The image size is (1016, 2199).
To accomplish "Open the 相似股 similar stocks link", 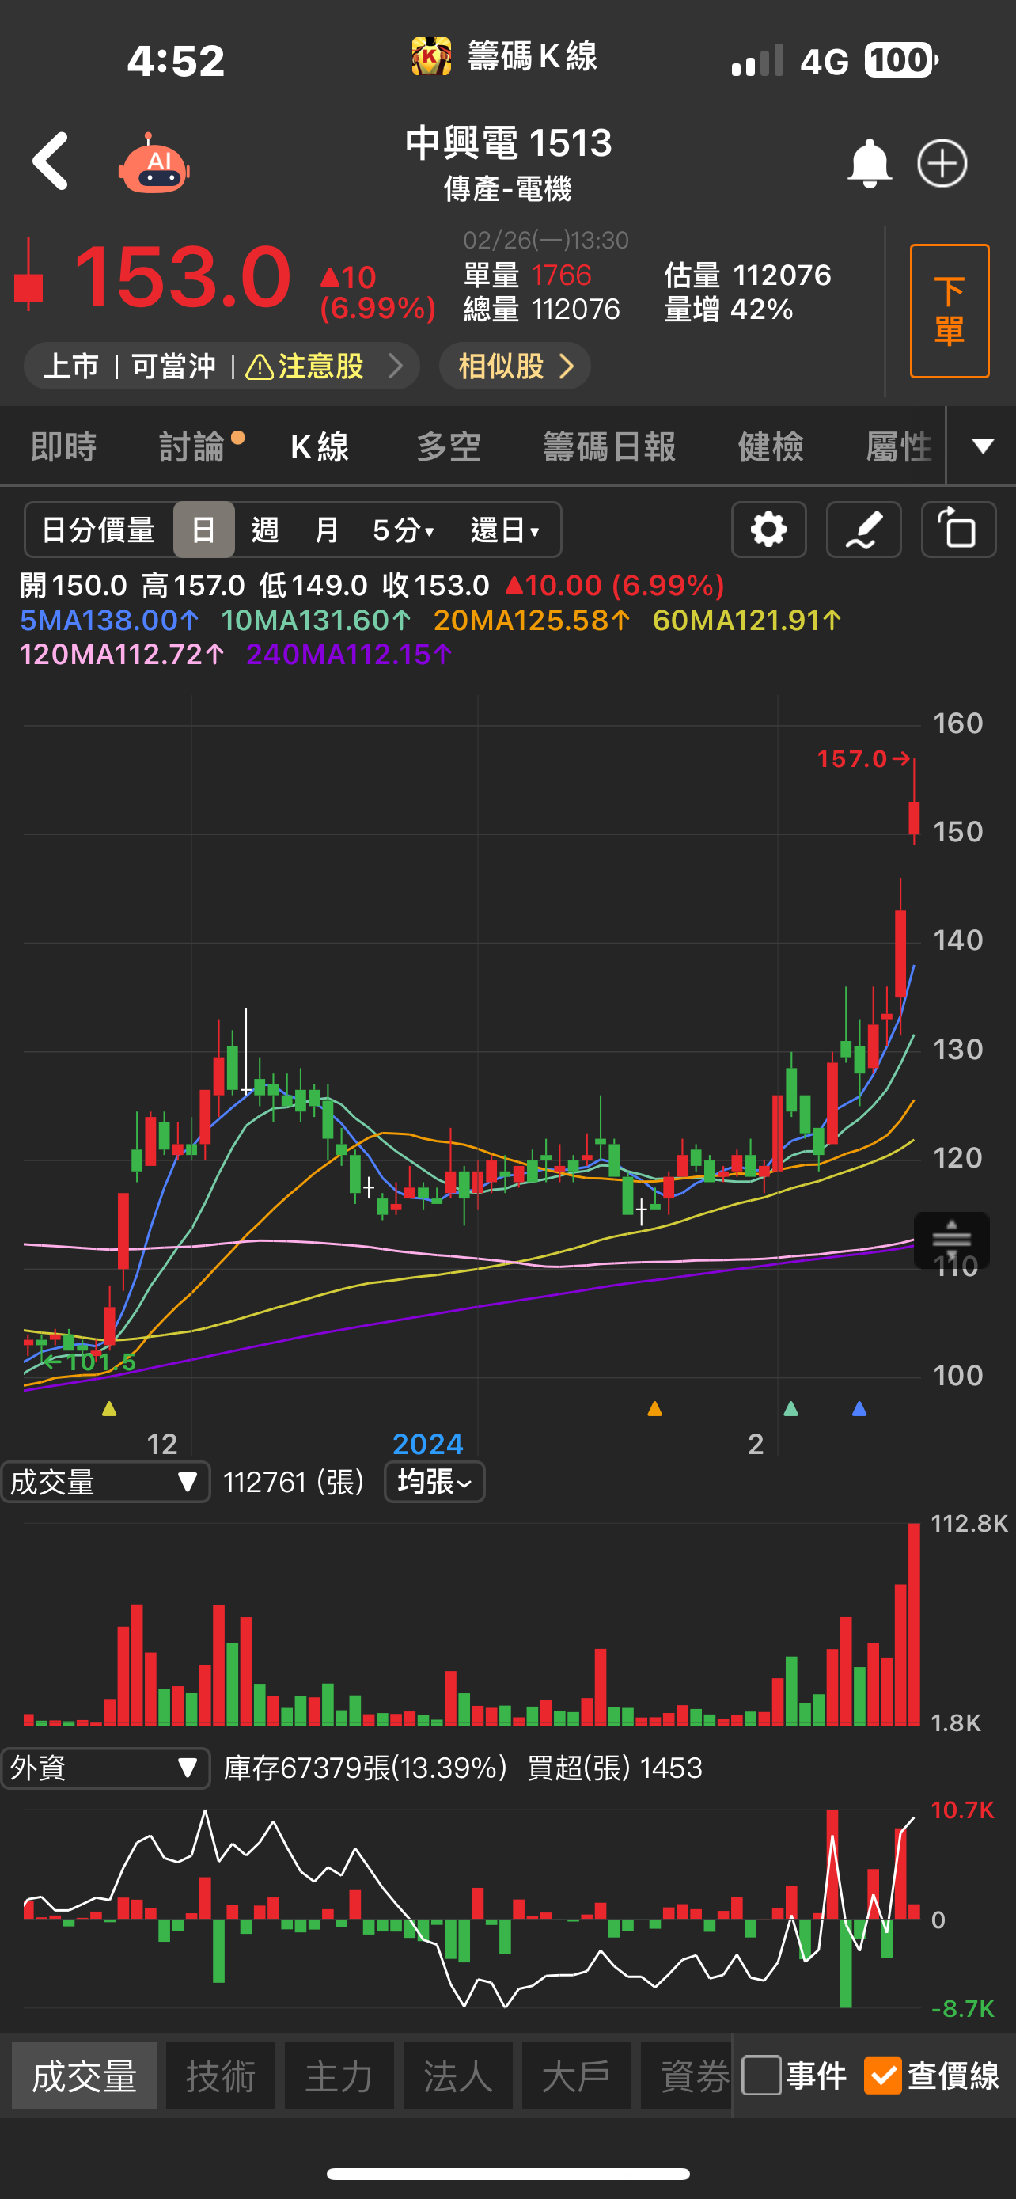I will click(515, 366).
